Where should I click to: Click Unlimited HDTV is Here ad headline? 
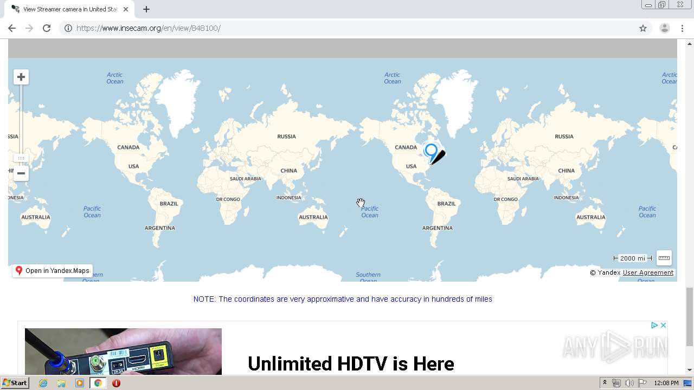tap(351, 364)
